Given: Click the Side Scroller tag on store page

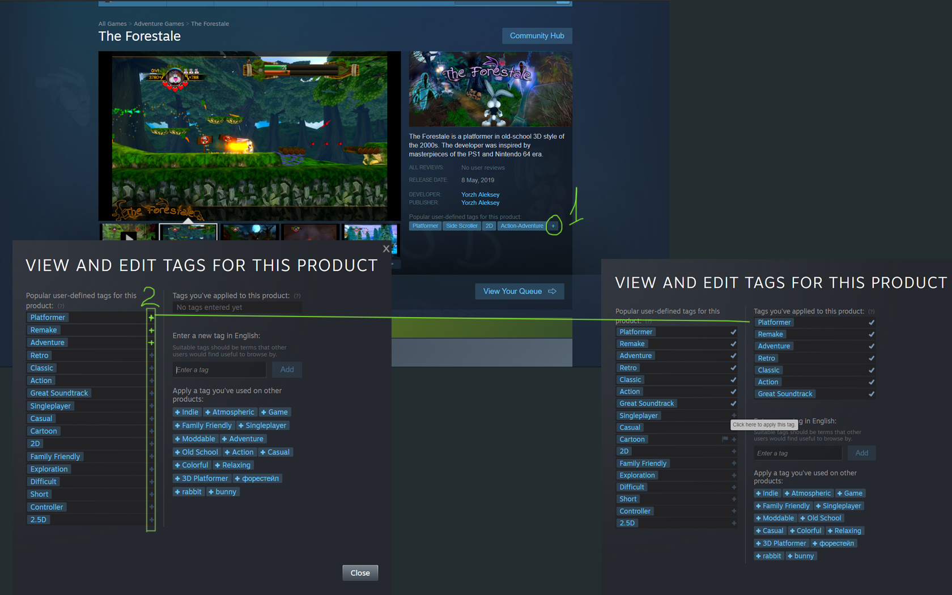Looking at the screenshot, I should coord(461,226).
